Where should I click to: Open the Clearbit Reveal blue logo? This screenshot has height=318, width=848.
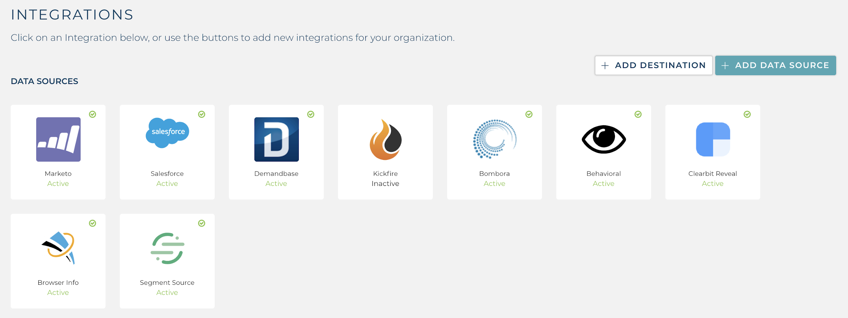click(713, 139)
